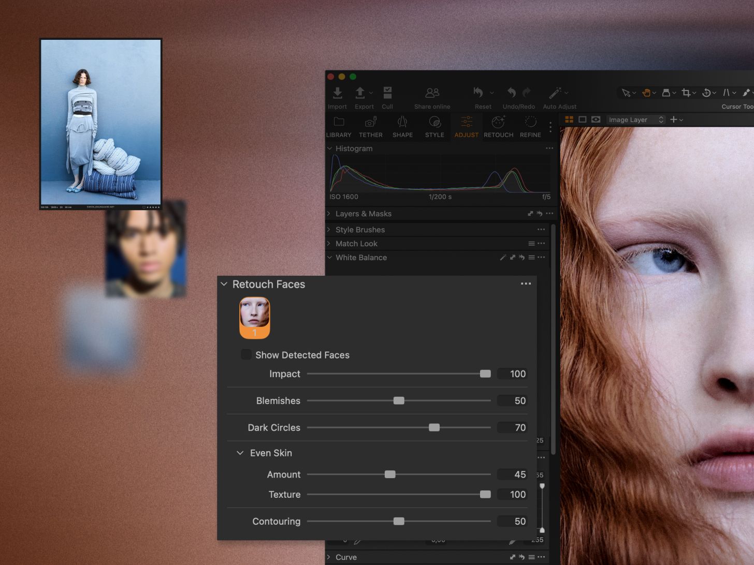Switch to the Retouch tool tab
Viewport: 754px width, 565px height.
click(x=498, y=126)
